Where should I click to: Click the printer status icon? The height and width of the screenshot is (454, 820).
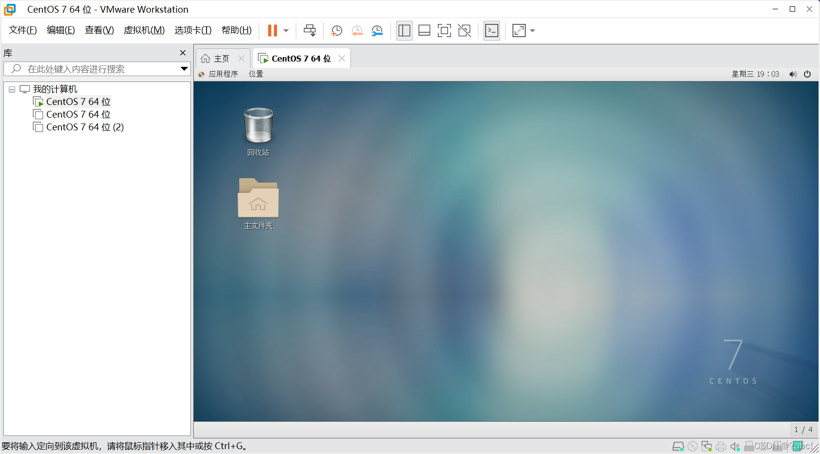coord(721,446)
